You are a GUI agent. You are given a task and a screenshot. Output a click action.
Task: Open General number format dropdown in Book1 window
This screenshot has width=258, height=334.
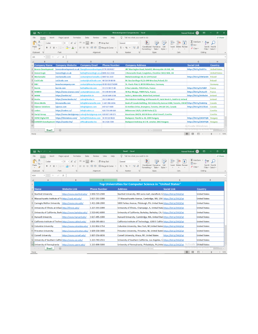point(138,162)
